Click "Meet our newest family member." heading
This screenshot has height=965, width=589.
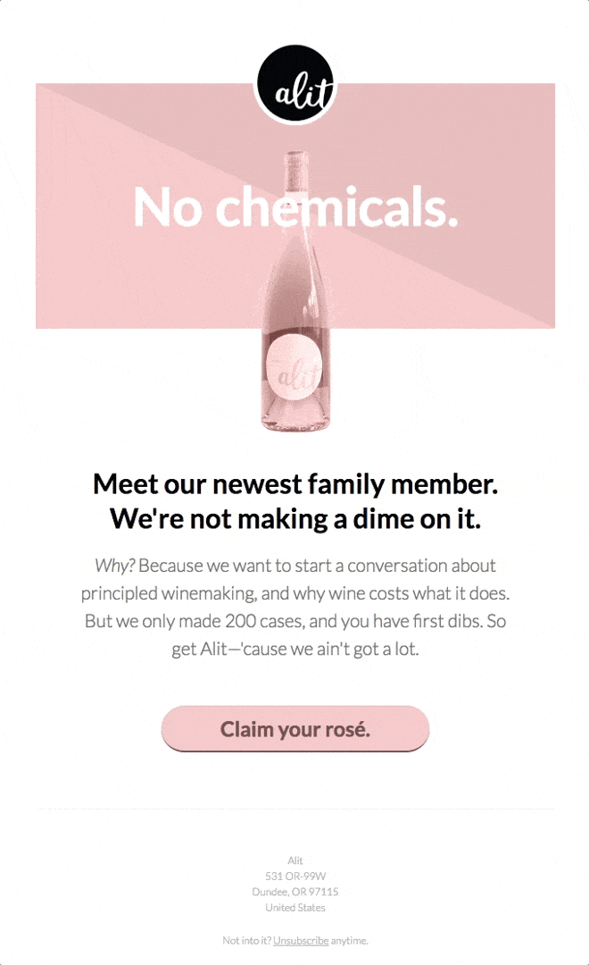pyautogui.click(x=294, y=484)
